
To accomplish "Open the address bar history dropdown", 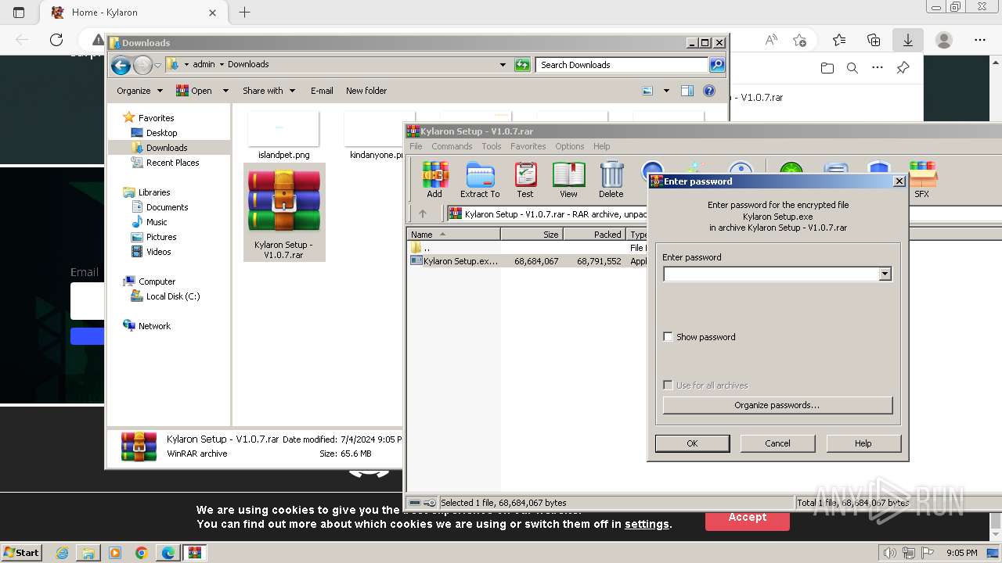I will pos(503,65).
